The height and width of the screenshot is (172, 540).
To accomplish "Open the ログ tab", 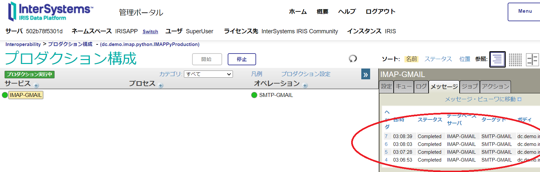I will 421,86.
